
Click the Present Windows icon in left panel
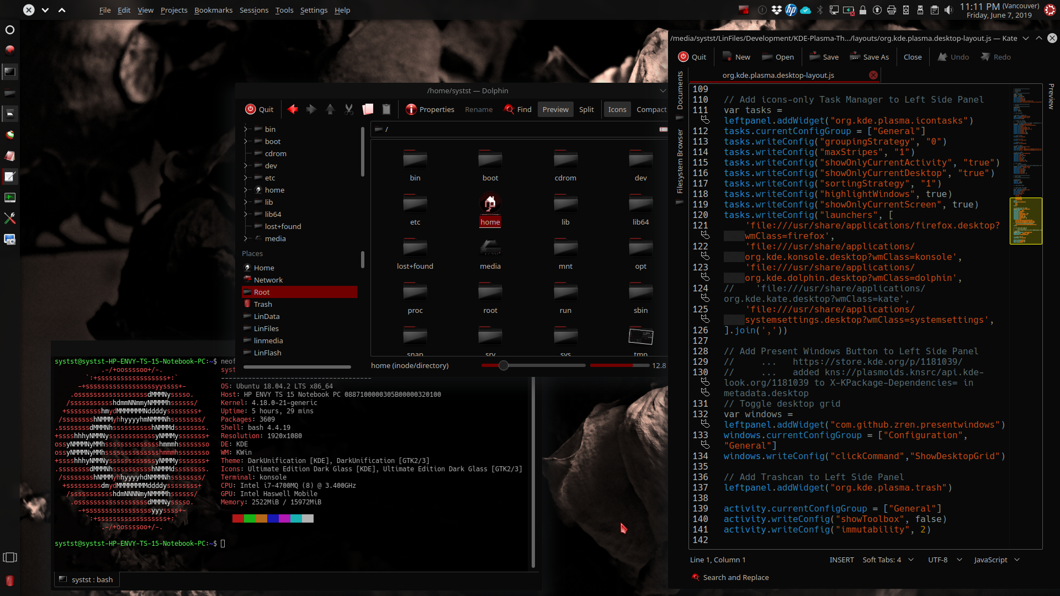10,557
